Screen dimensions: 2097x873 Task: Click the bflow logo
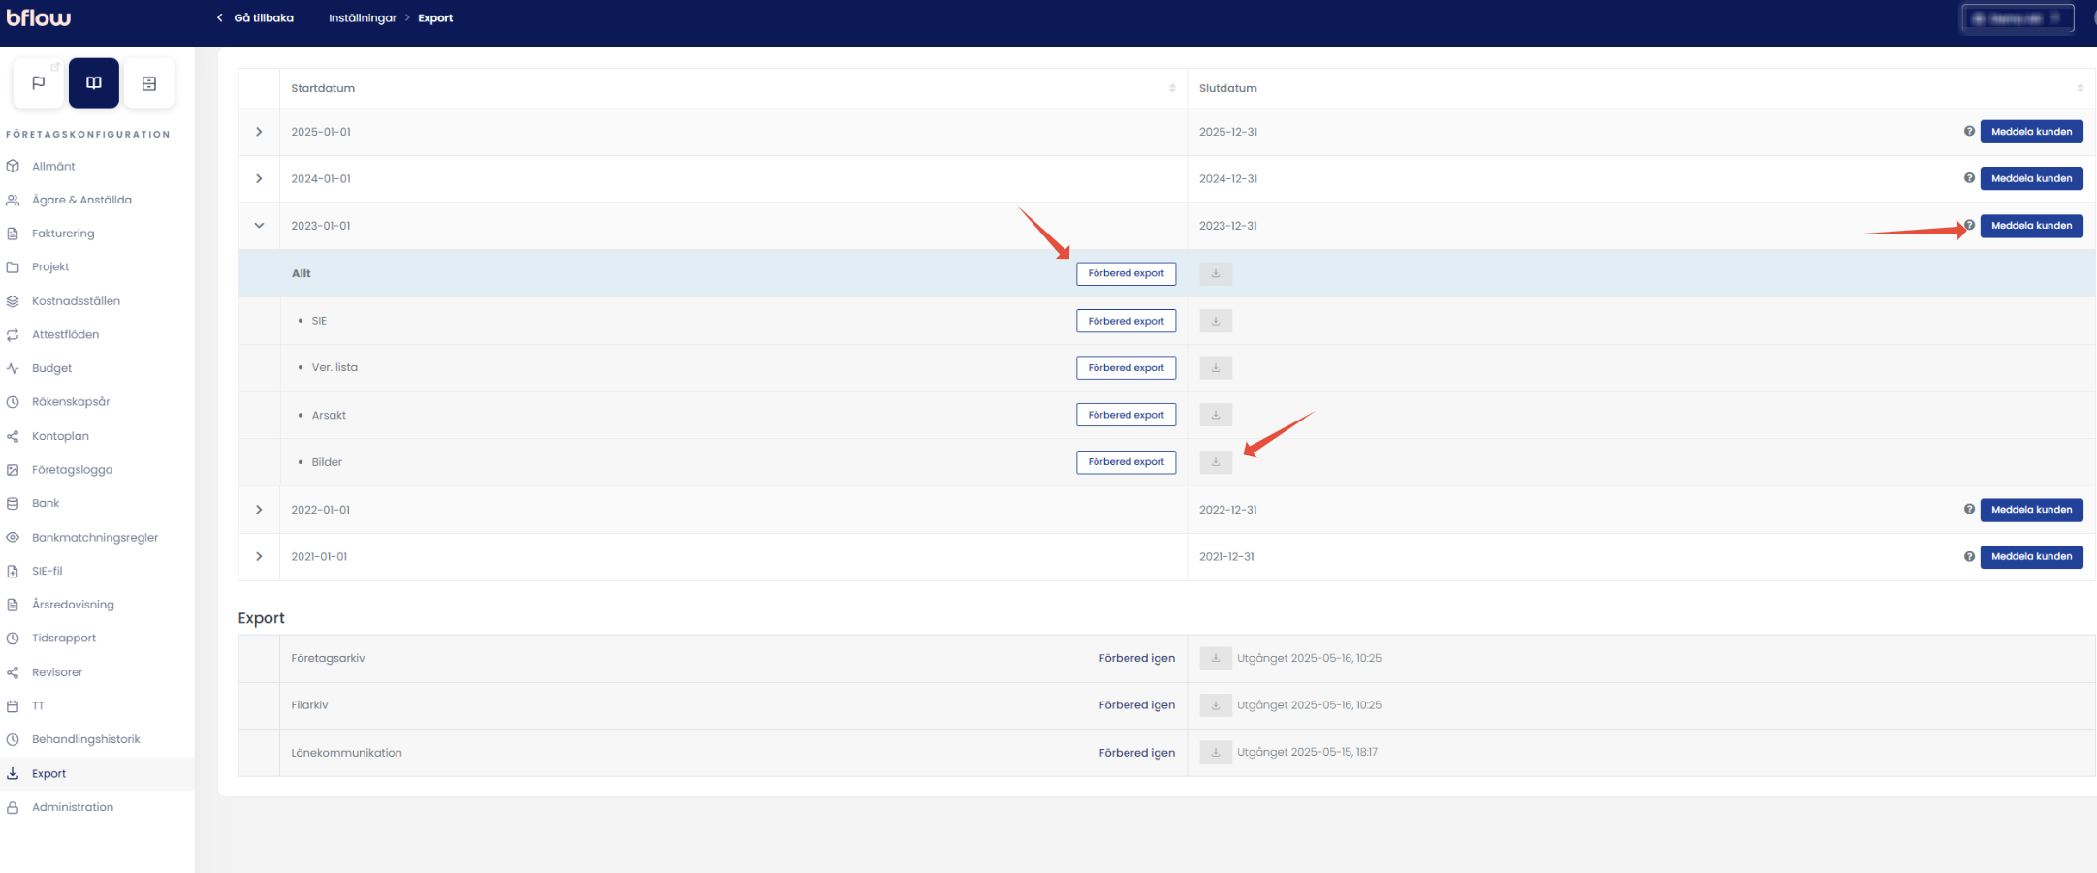(x=39, y=17)
